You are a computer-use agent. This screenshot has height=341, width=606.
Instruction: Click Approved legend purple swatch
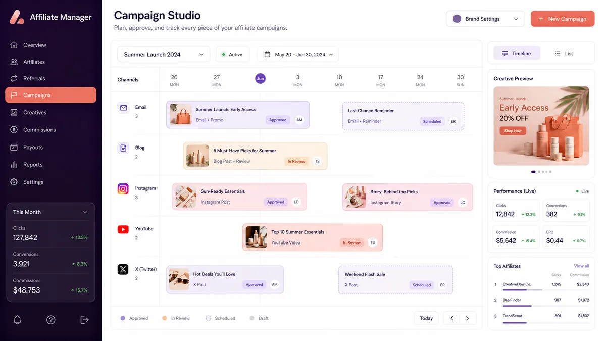pyautogui.click(x=123, y=318)
